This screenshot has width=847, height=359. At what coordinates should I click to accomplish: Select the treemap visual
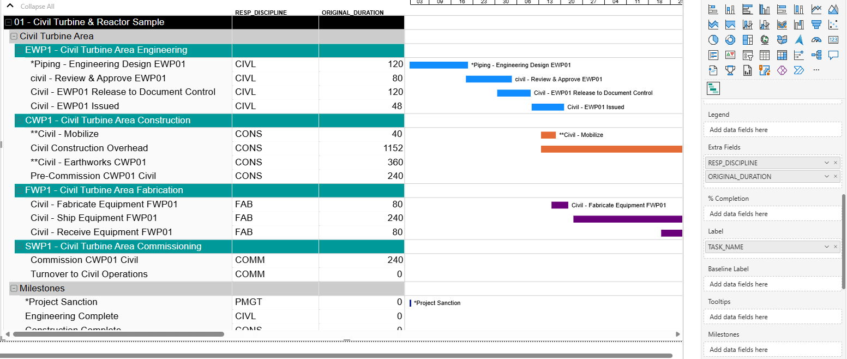point(748,39)
